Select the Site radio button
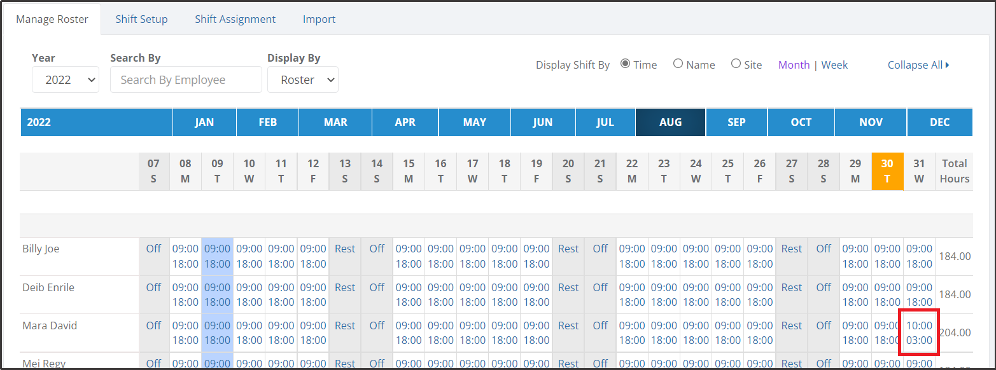Screen dimensions: 996x370 pyautogui.click(x=736, y=64)
